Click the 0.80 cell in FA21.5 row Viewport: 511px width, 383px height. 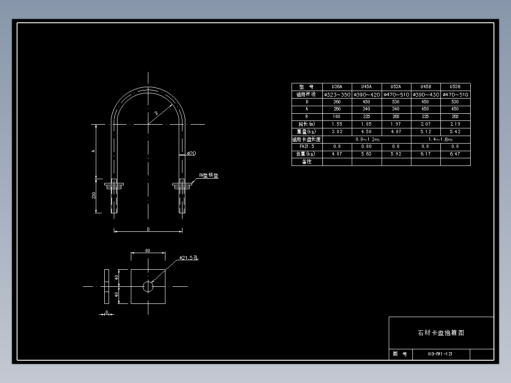(366, 146)
